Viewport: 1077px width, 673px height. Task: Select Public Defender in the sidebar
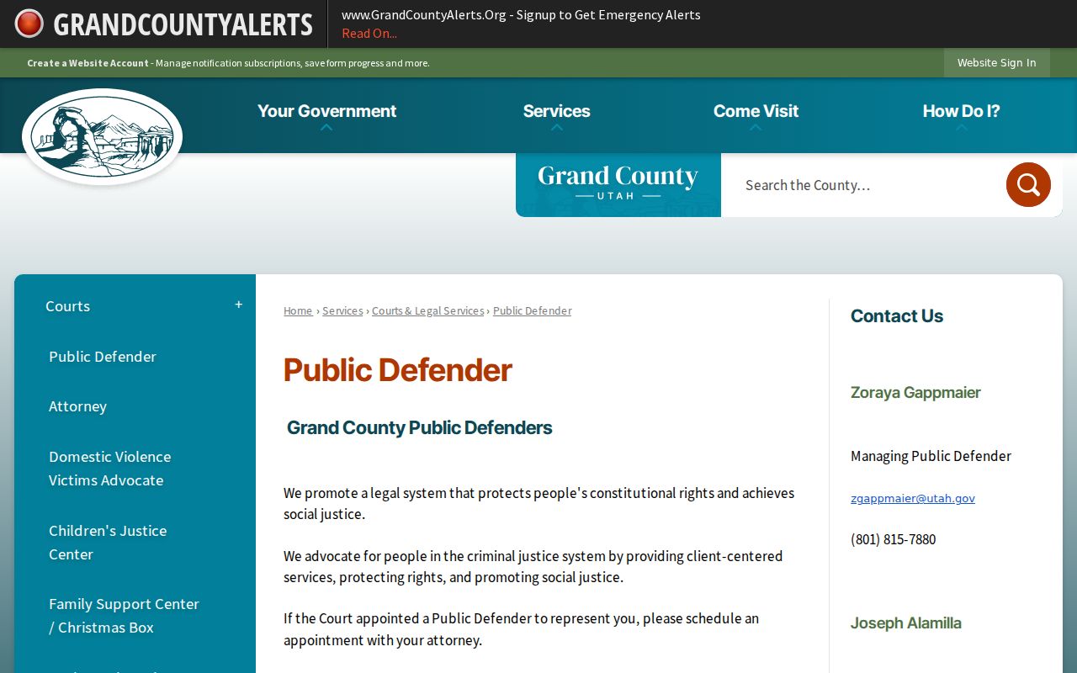pos(103,357)
